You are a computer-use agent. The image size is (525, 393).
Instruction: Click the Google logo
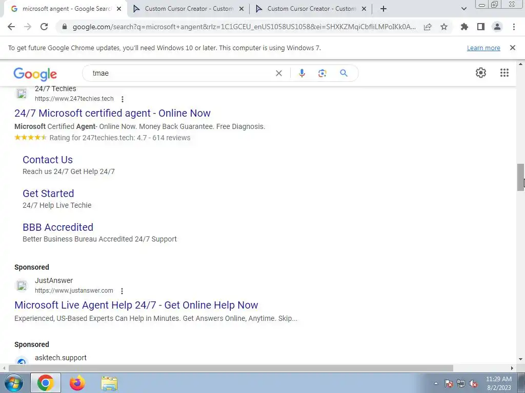35,74
